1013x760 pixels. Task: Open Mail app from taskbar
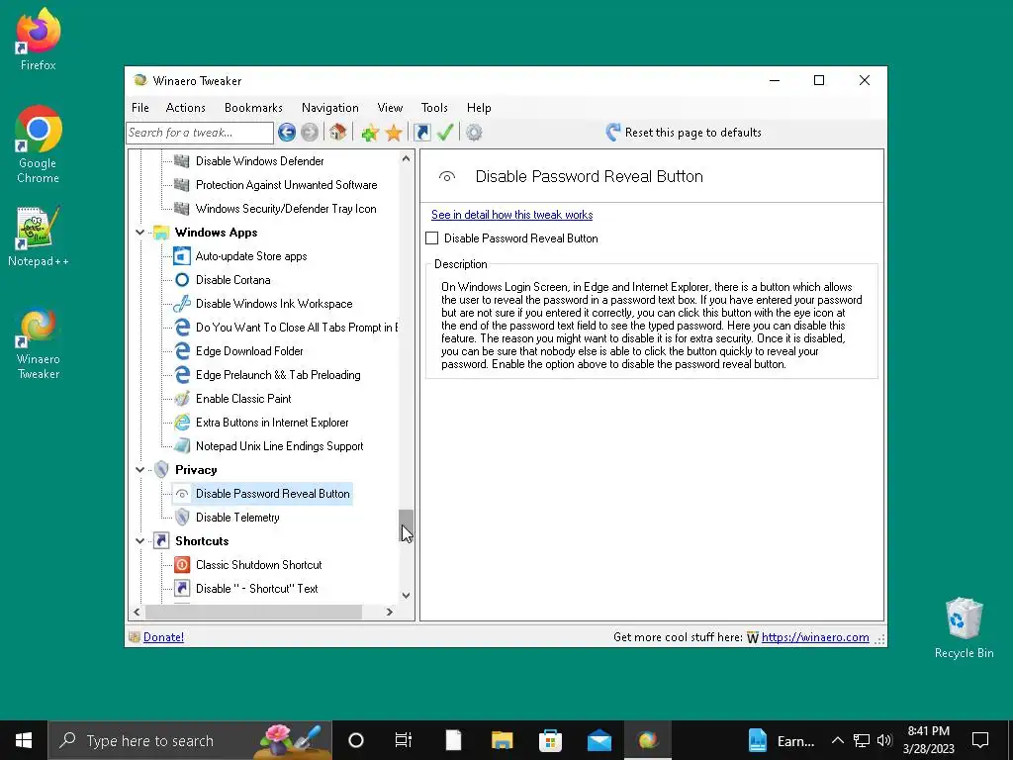599,740
